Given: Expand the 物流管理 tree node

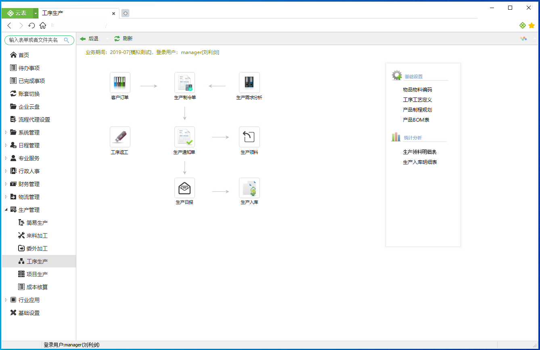Looking at the screenshot, I should [x=6, y=197].
